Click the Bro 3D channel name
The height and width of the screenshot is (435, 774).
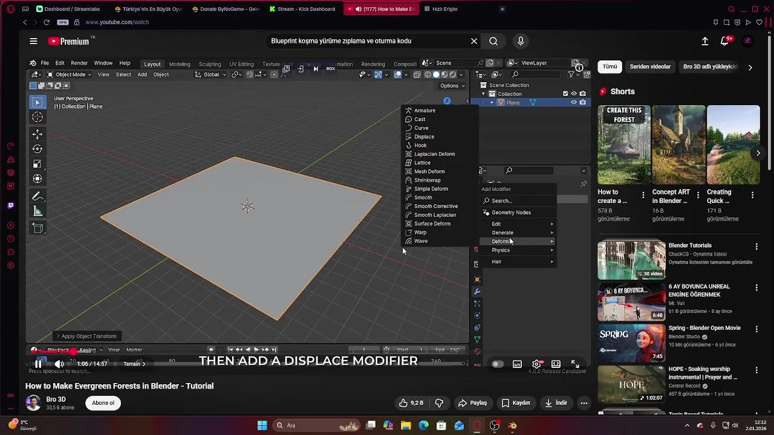pos(56,399)
